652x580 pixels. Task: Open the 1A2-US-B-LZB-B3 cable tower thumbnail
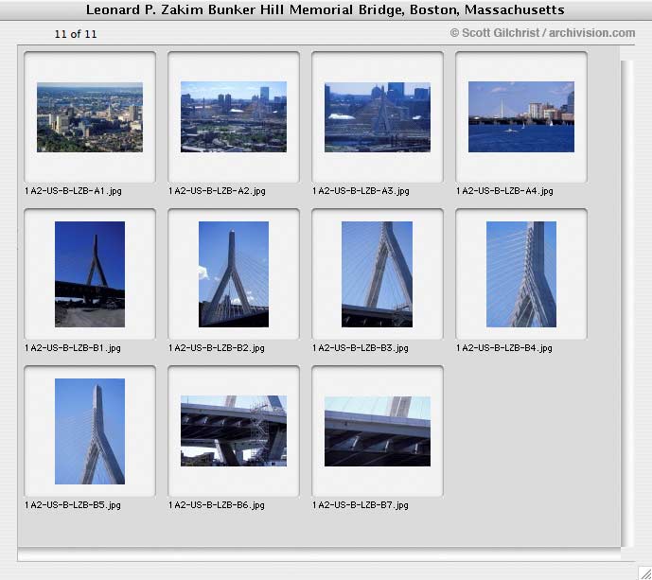378,274
